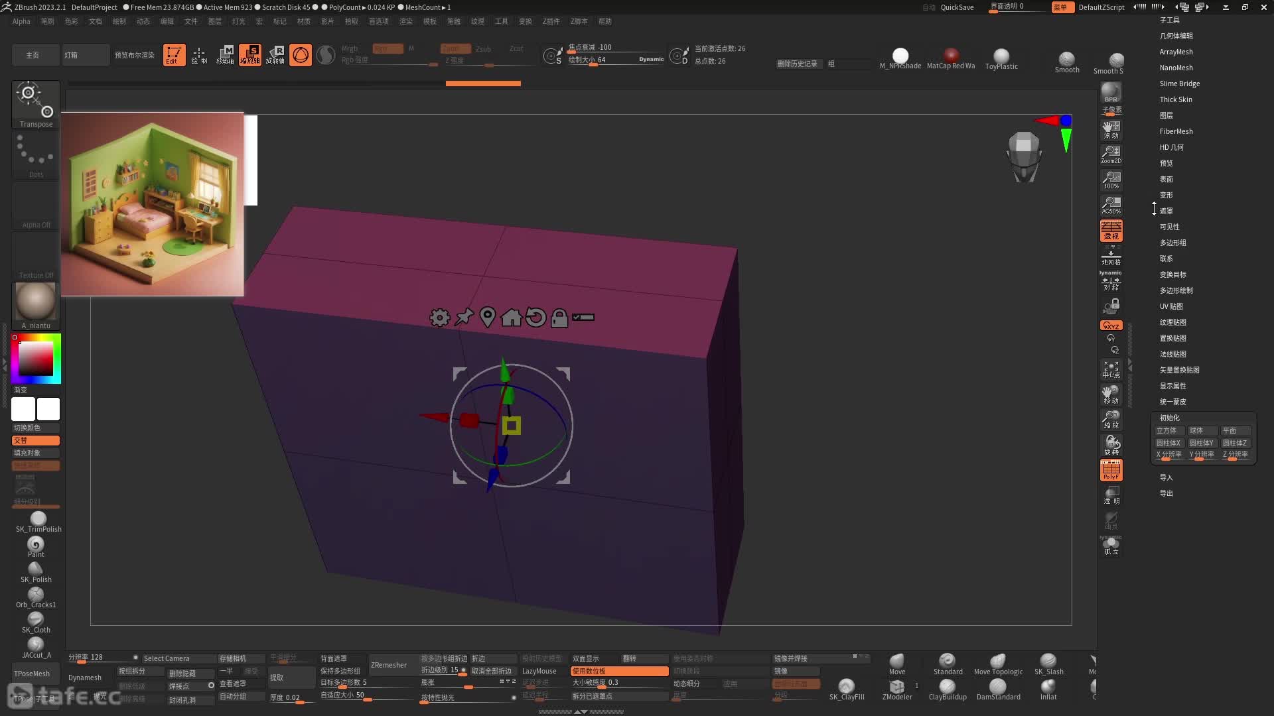Toggle the gizmo lock icon
1274x716 pixels.
[x=559, y=318]
